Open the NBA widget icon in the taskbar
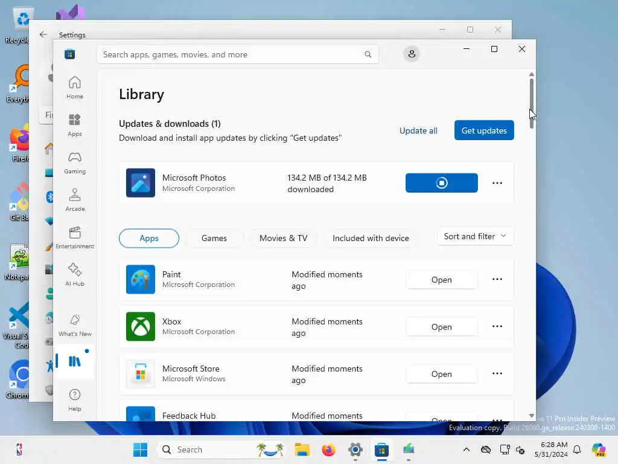 pyautogui.click(x=19, y=449)
